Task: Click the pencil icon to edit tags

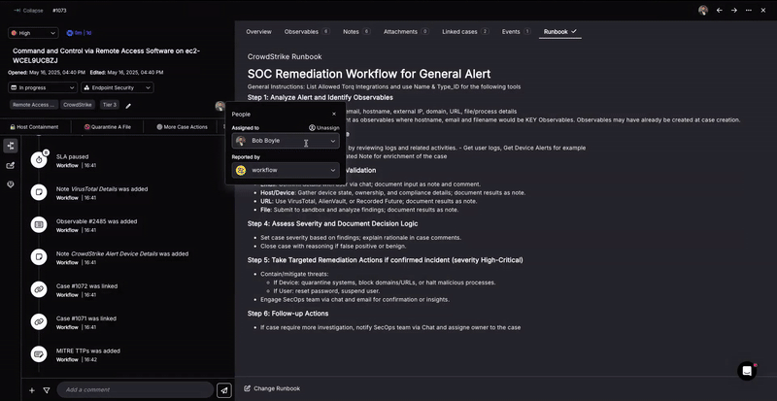Action: (128, 105)
